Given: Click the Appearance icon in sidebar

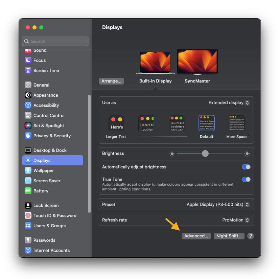Looking at the screenshot, I should coord(28,95).
